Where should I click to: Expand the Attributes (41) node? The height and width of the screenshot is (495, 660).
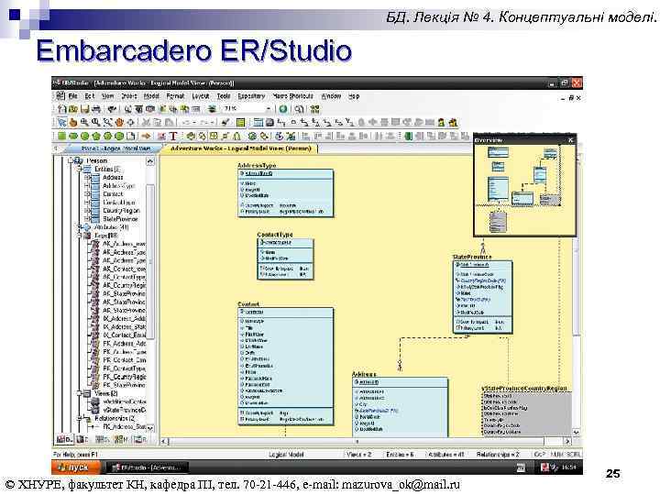(x=80, y=227)
